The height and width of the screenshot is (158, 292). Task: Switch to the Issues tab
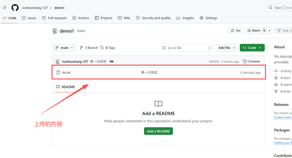click(x=29, y=18)
